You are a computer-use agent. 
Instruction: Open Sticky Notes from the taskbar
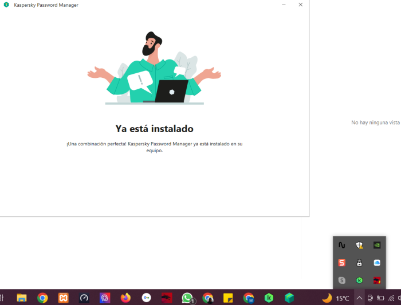pos(228,298)
